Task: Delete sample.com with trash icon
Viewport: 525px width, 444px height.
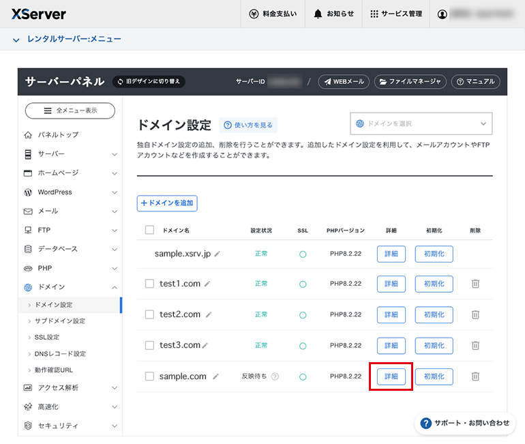Action: pos(475,376)
